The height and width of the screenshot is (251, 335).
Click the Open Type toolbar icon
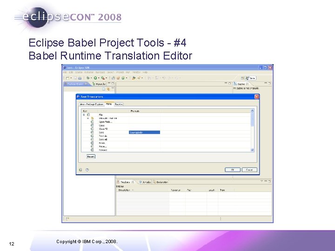pyautogui.click(x=134, y=78)
